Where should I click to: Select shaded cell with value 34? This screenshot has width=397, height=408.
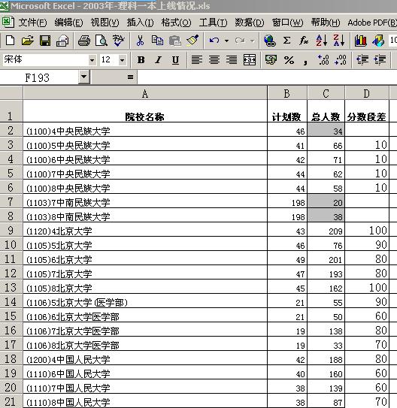[x=326, y=129]
